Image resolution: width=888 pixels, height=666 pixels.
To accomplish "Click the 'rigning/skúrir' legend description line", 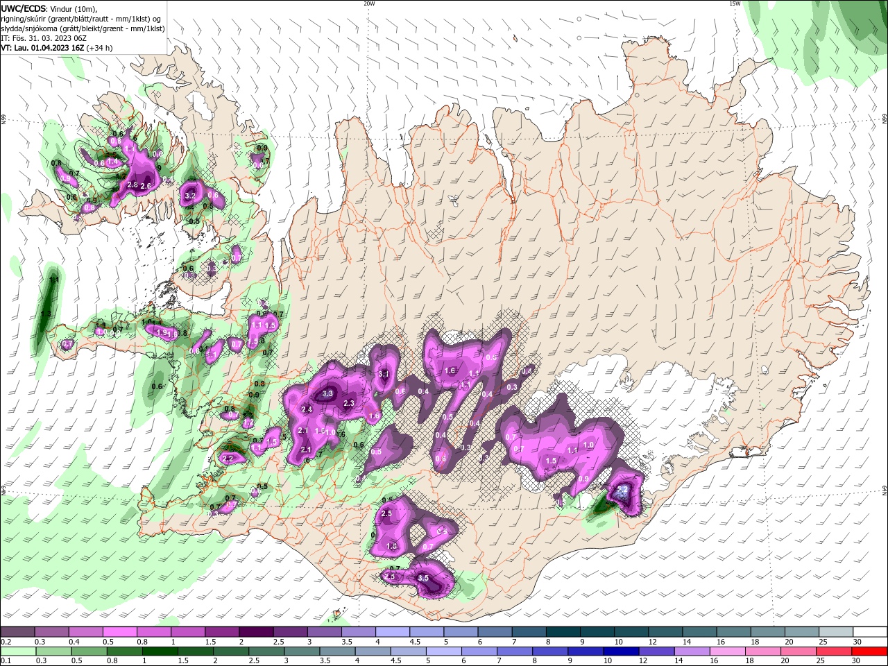I will coord(82,19).
